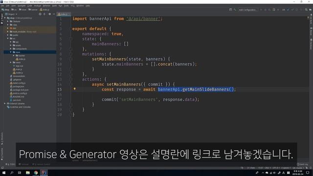Expand the External Libraries node arrow
This screenshot has width=313, height=176.
pyautogui.click(x=5, y=104)
